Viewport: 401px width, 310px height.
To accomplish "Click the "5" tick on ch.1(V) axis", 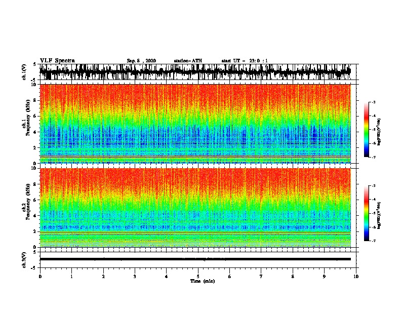I will click(35, 64).
